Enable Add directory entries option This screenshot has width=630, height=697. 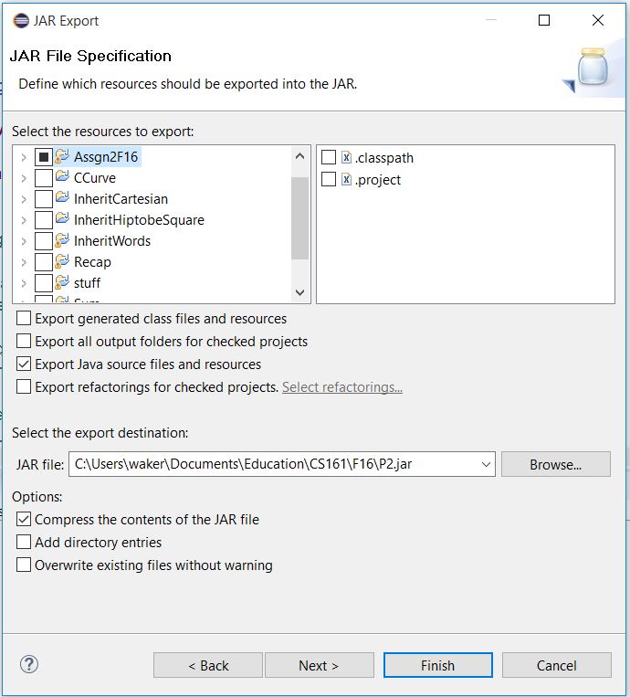(x=24, y=542)
